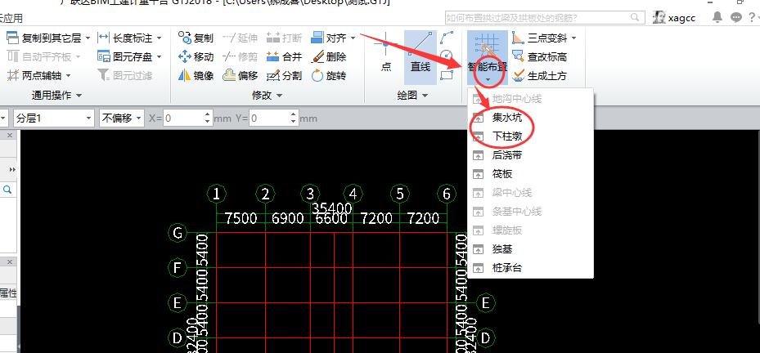The width and height of the screenshot is (760, 353).
Task: Open the chat bubble feedback icon
Action: coord(735,18)
